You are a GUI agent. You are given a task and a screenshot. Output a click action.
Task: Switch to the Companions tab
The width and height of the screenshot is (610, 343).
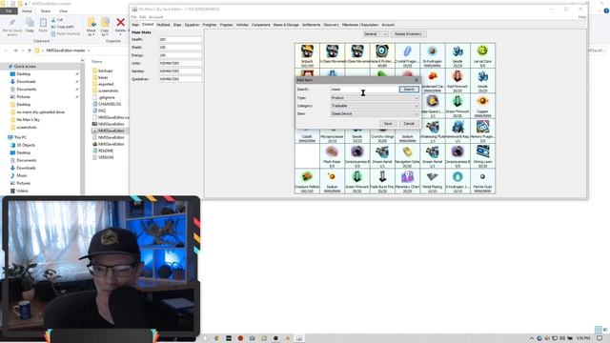click(x=260, y=25)
